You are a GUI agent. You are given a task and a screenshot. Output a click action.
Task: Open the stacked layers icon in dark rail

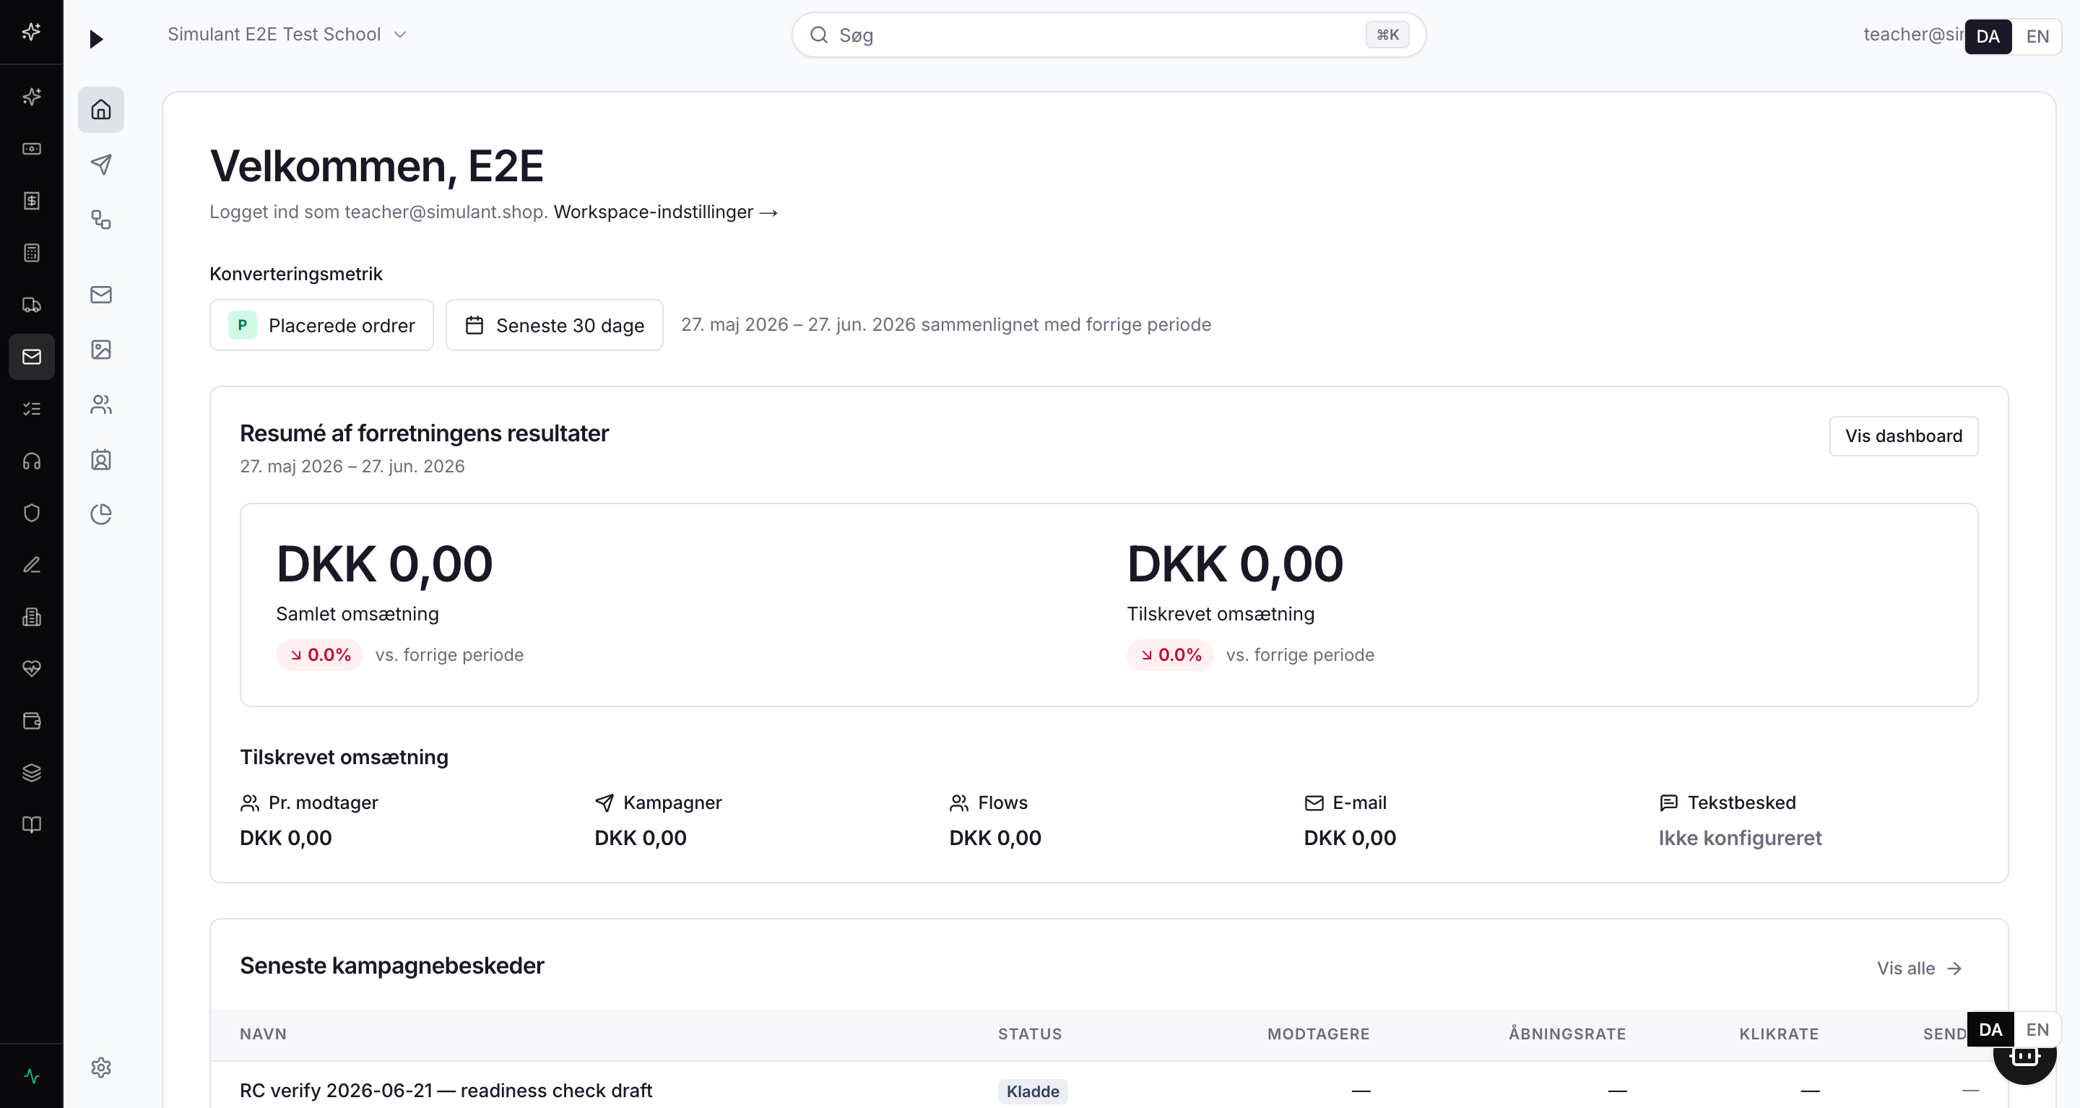coord(32,773)
